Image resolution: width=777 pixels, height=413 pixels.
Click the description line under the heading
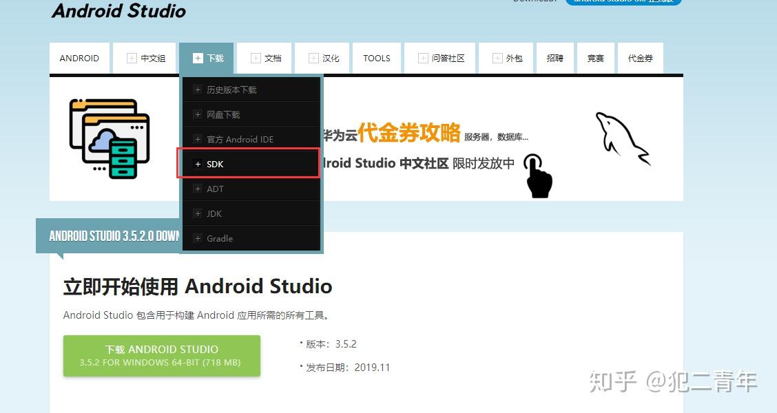pos(196,315)
